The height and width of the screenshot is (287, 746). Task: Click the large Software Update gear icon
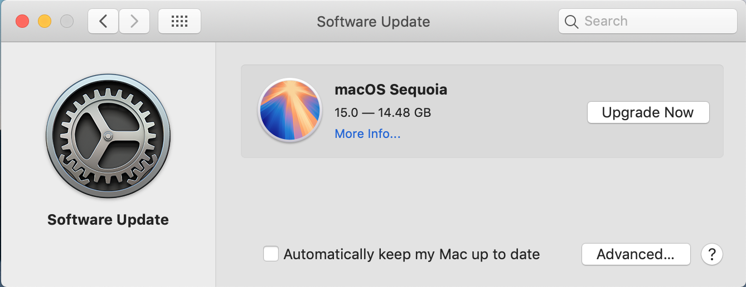click(108, 136)
